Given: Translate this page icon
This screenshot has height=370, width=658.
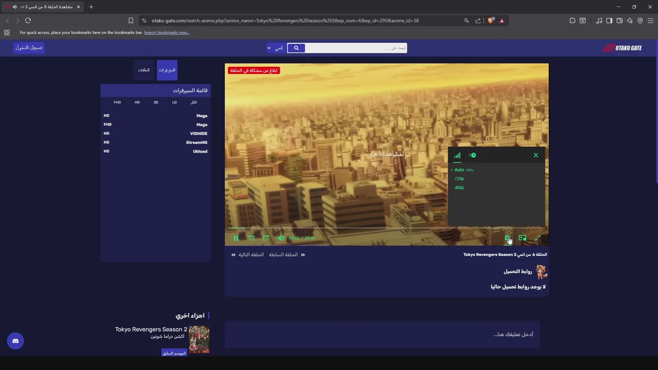Looking at the screenshot, I should 466,21.
